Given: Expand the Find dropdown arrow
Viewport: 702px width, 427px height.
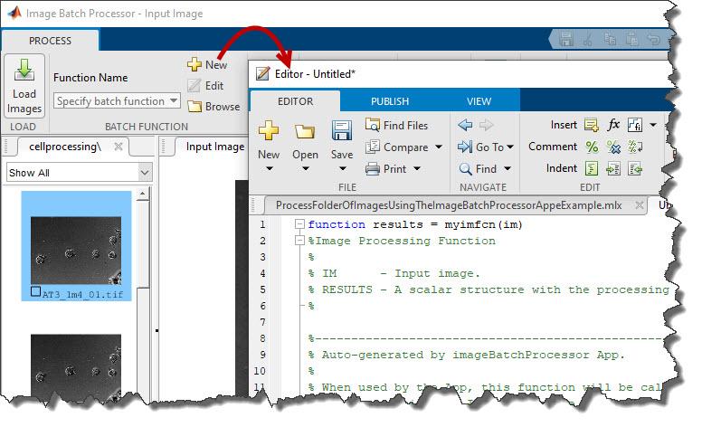Looking at the screenshot, I should point(508,169).
